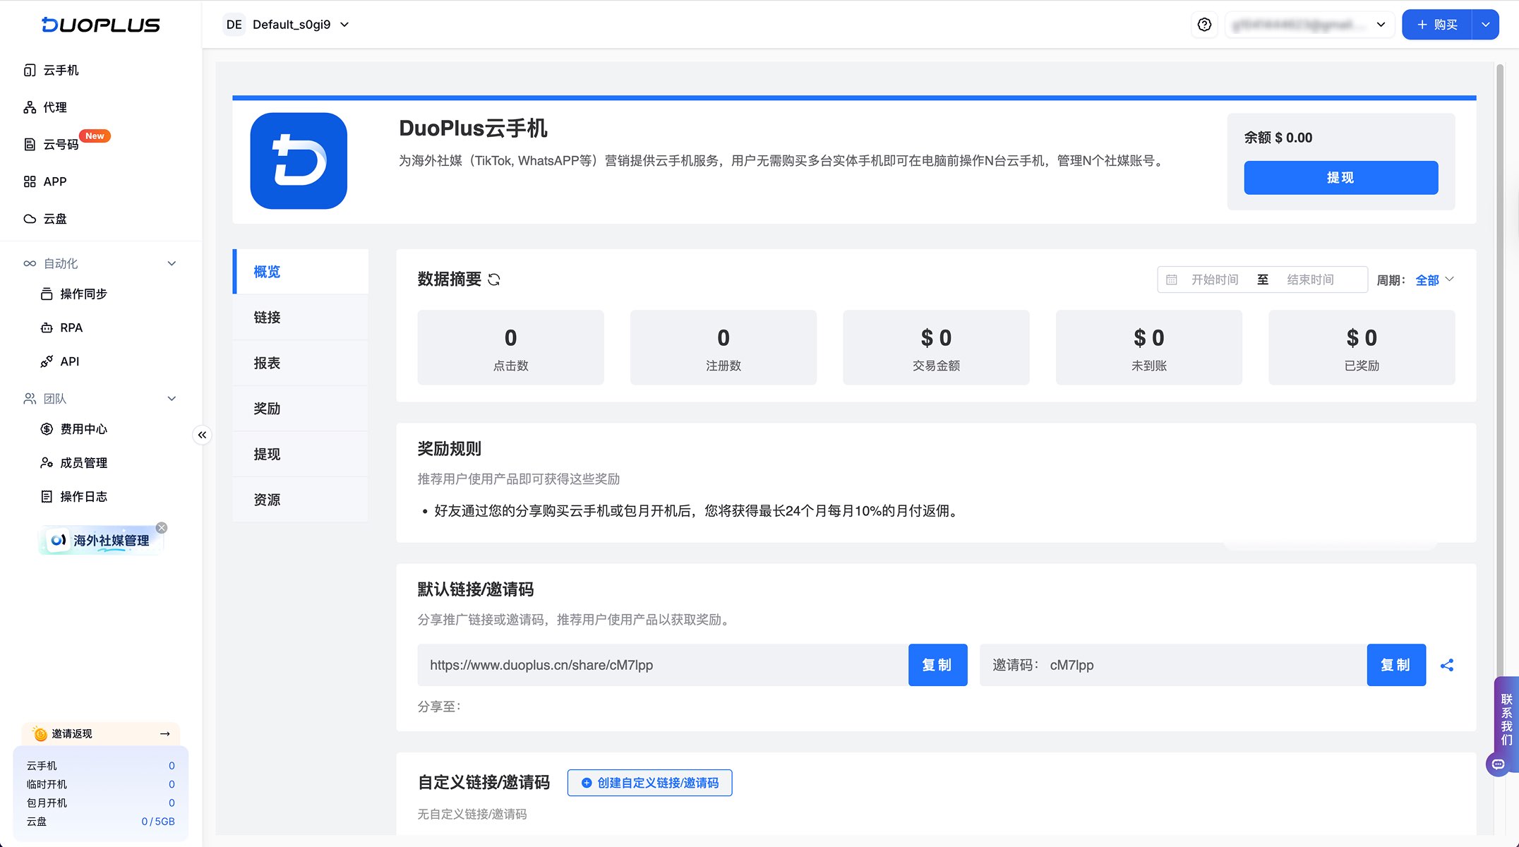Screen dimensions: 1519x847
Task: Close the 海外社媒管理 banner
Action: (x=162, y=527)
